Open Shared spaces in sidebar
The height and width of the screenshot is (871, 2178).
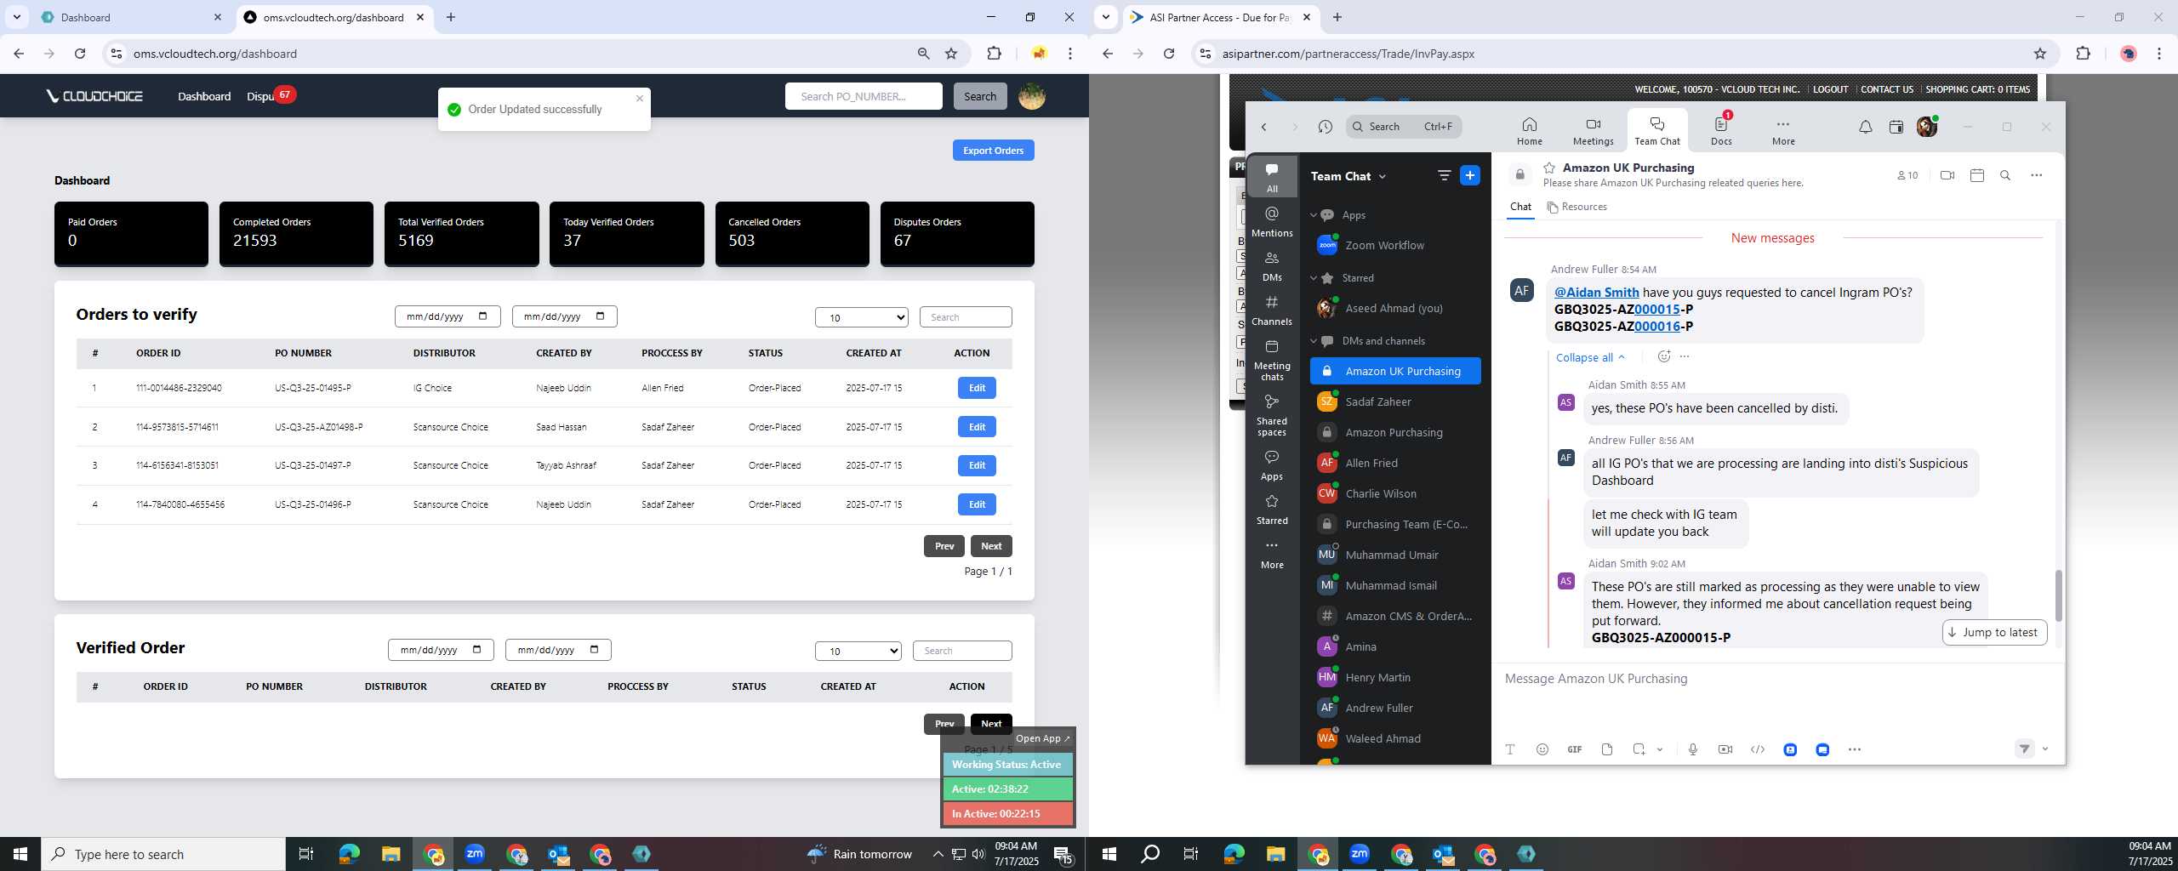click(1272, 415)
